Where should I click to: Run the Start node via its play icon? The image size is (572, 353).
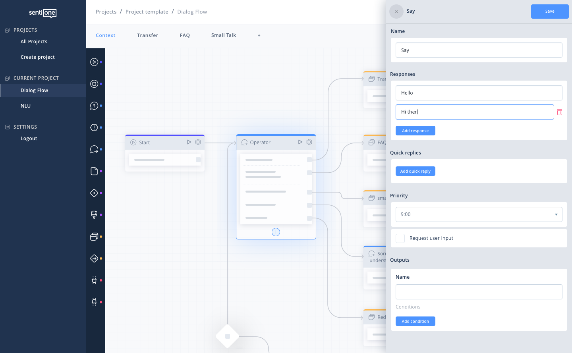click(189, 142)
